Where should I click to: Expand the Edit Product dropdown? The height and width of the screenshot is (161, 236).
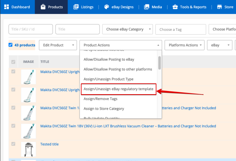[x=58, y=45]
